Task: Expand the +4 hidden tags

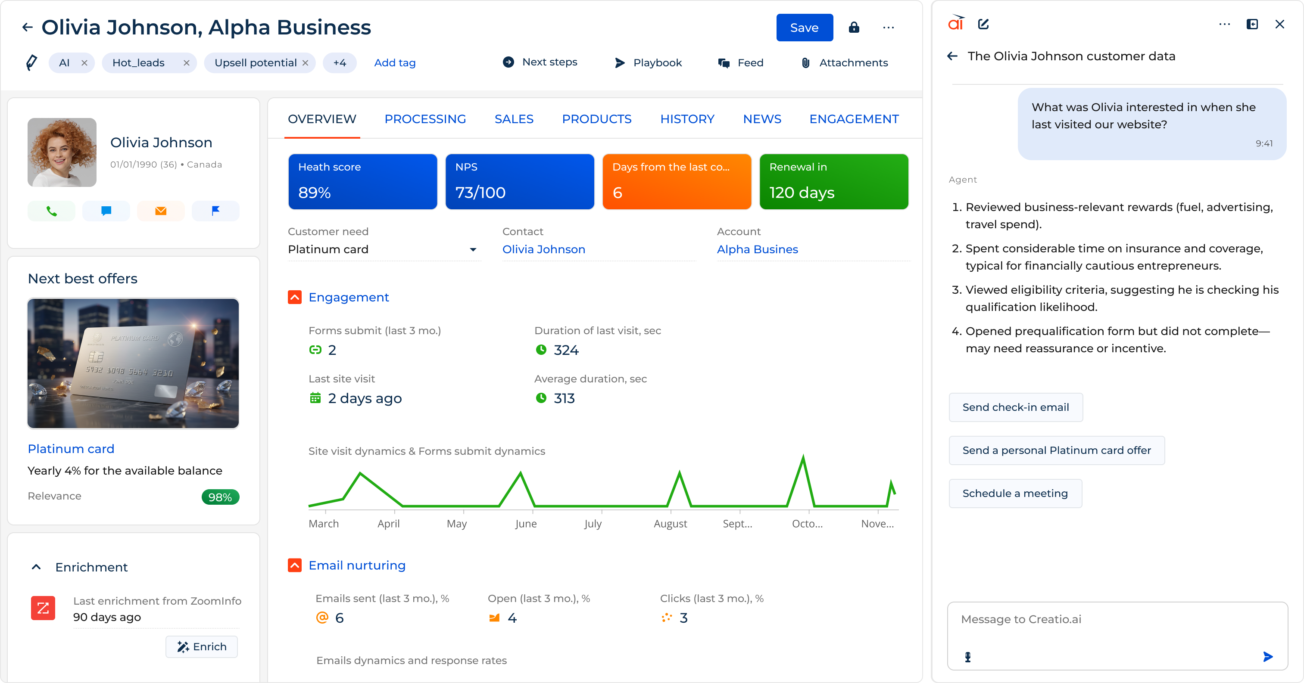Action: [340, 63]
